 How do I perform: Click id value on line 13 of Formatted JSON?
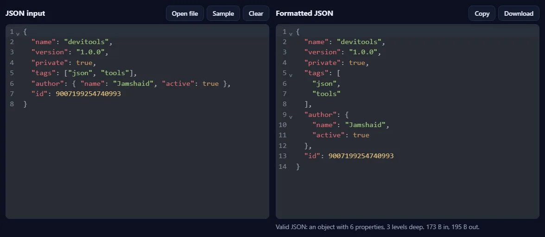click(x=361, y=156)
